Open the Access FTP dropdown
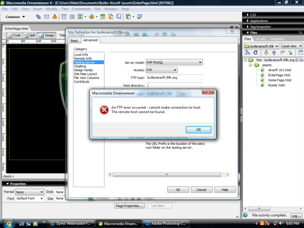 pos(161,70)
